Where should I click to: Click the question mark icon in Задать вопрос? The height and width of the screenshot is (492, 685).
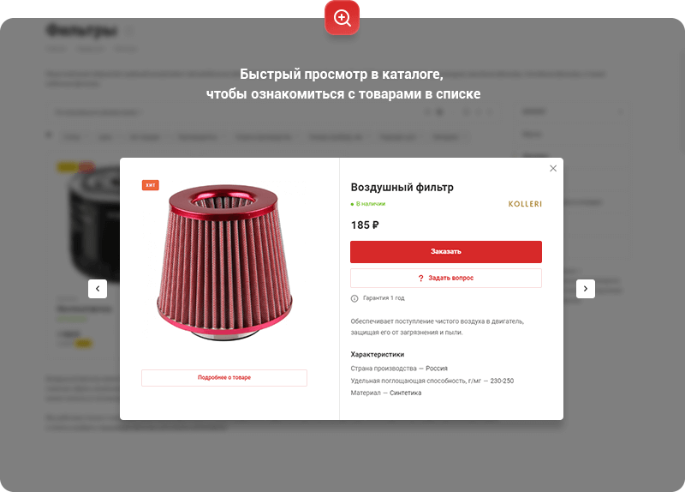pos(420,279)
